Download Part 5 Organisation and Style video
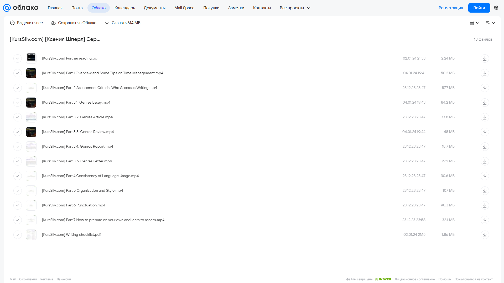 tap(485, 190)
